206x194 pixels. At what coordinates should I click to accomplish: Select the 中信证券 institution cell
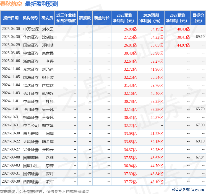click(x=31, y=53)
